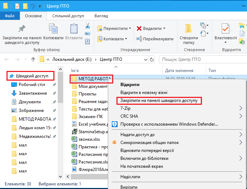Click the easy access icon in Створення group
The width and height of the screenshot is (247, 189).
[203, 33]
